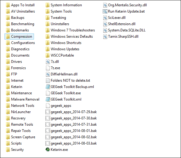Select the Recovery folder label
This screenshot has width=181, height=158.
coord(18,118)
